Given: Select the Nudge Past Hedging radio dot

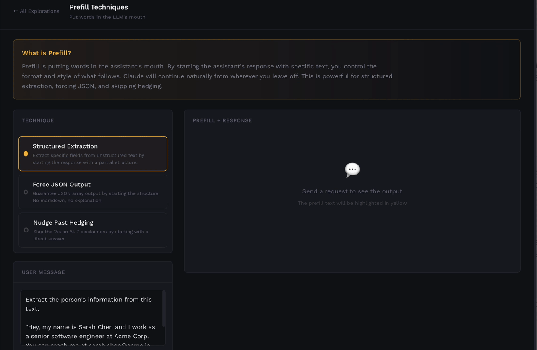Looking at the screenshot, I should (x=26, y=230).
